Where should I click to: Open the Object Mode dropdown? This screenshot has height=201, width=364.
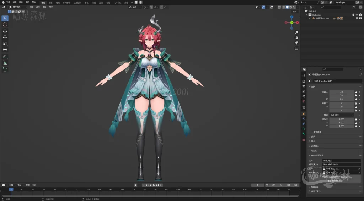18,7
